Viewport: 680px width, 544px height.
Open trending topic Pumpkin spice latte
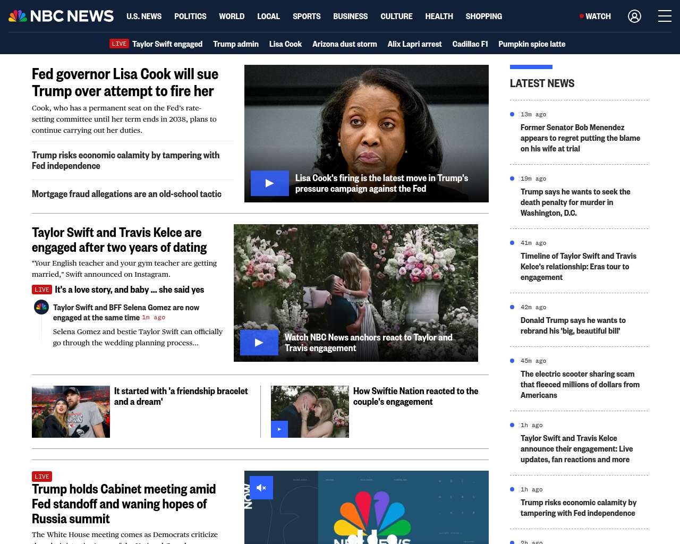[532, 44]
